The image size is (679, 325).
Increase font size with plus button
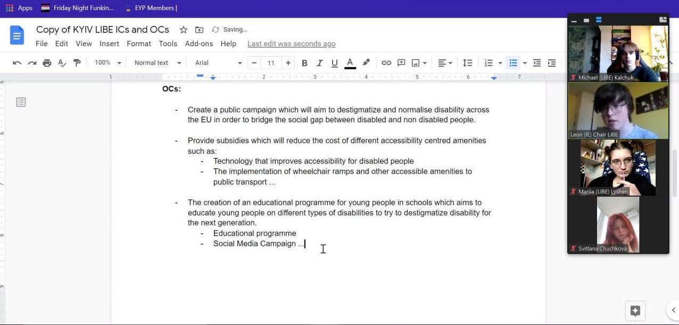click(288, 63)
